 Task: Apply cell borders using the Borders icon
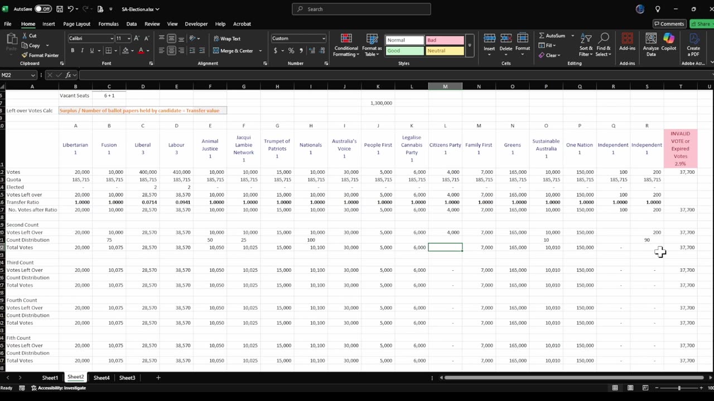(x=108, y=51)
